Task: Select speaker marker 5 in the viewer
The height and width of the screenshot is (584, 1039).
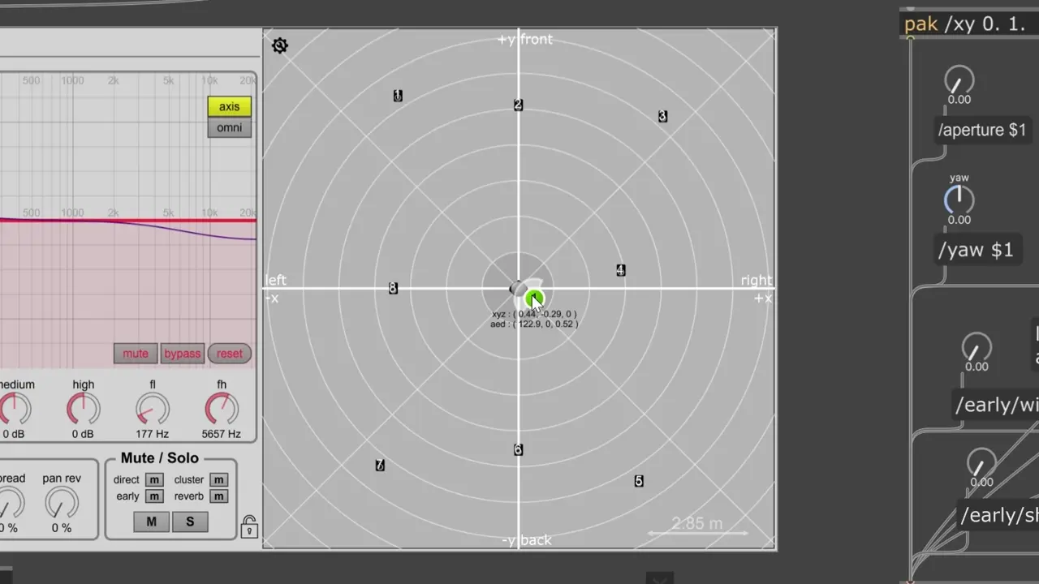Action: click(639, 482)
